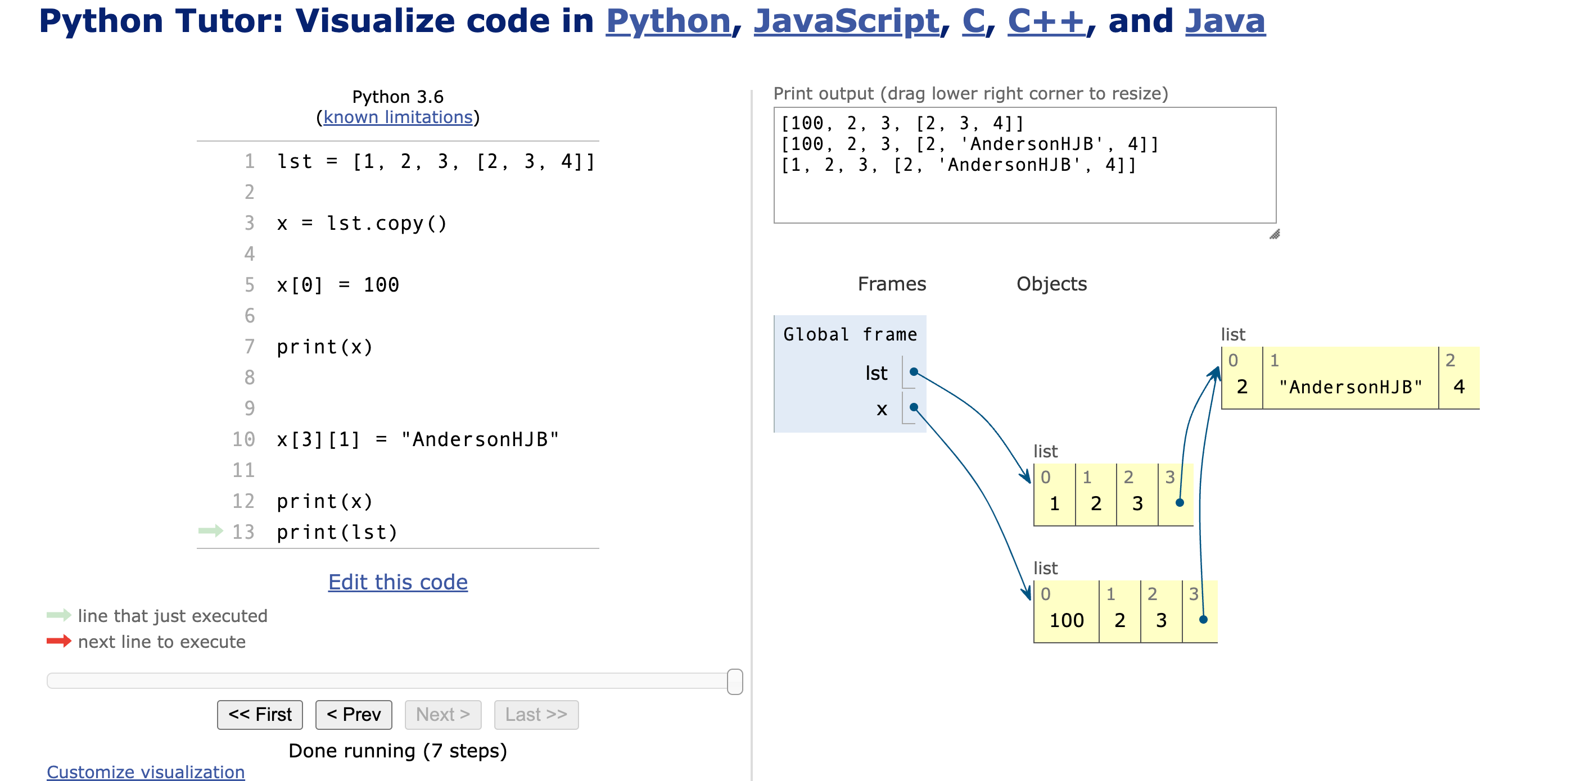Open the known limitations link

(x=398, y=117)
